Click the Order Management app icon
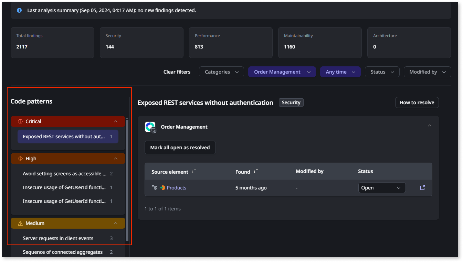 tap(150, 127)
